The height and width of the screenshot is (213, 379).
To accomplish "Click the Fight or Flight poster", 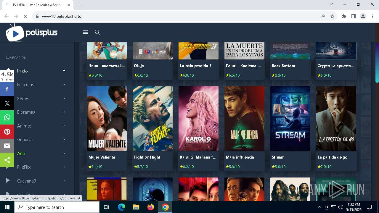I will coord(152,118).
